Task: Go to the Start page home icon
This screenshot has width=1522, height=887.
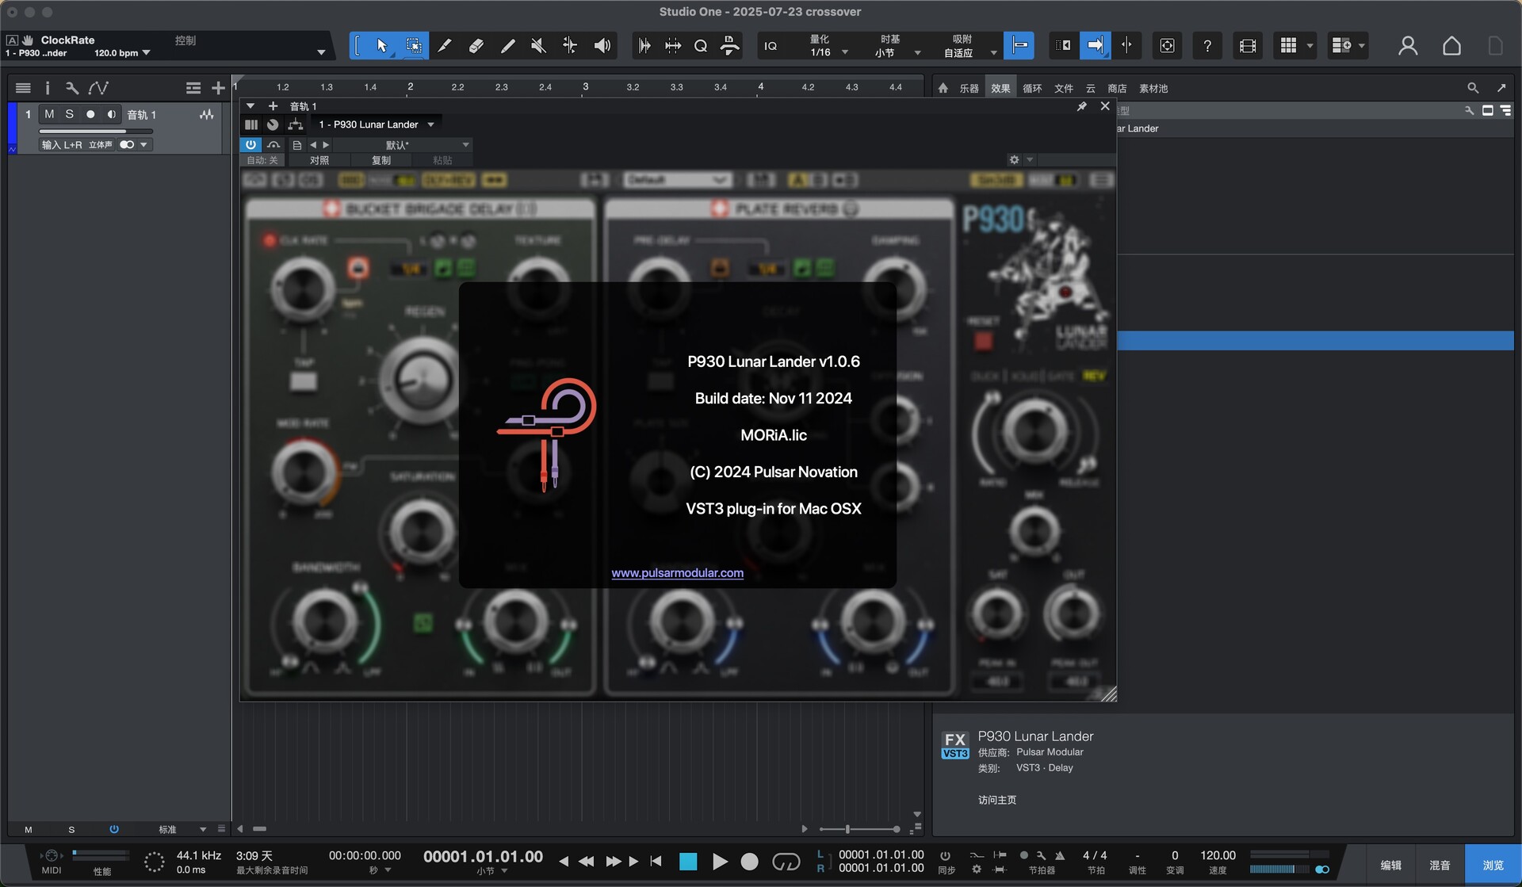Action: (1451, 46)
